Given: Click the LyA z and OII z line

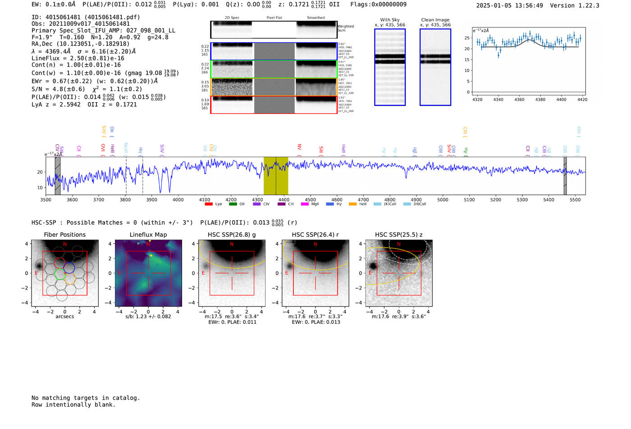Looking at the screenshot, I should click(x=84, y=104).
